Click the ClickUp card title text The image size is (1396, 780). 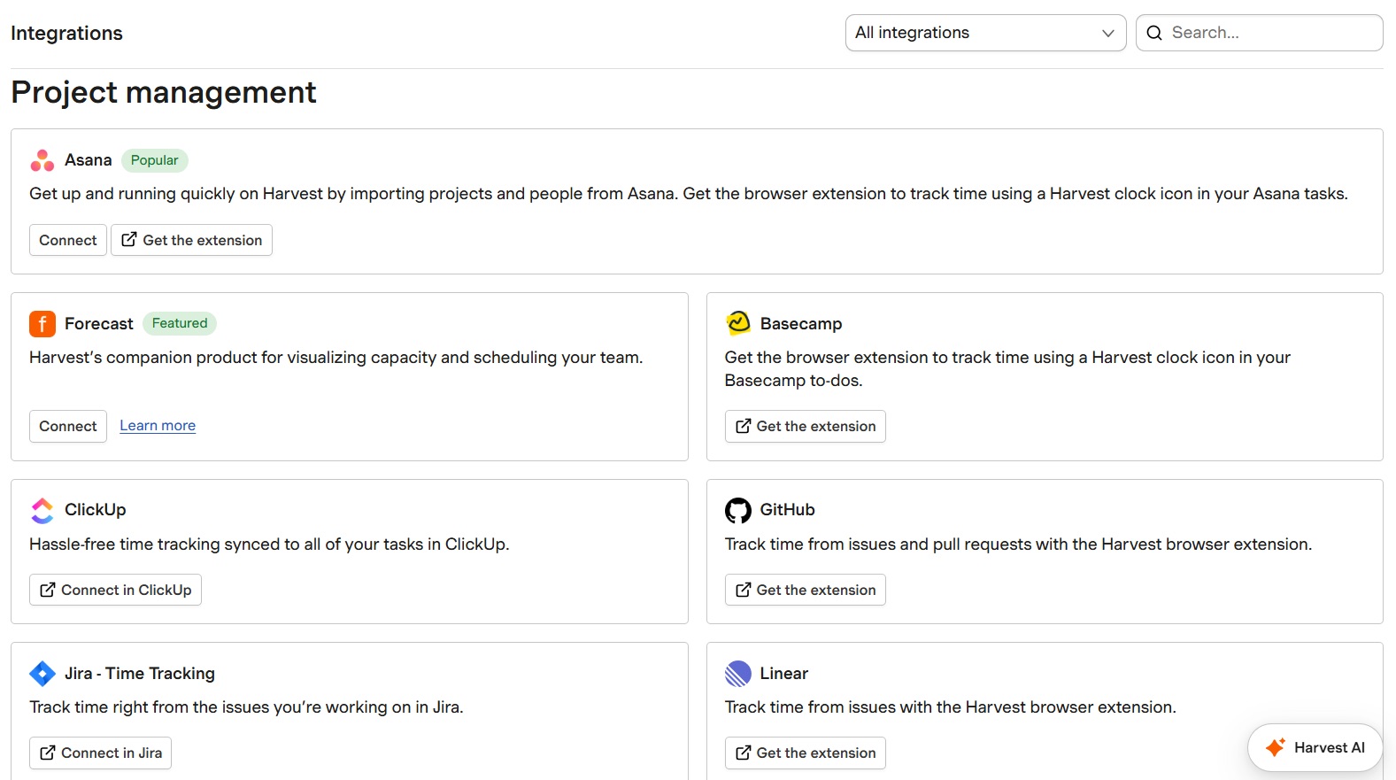tap(96, 510)
